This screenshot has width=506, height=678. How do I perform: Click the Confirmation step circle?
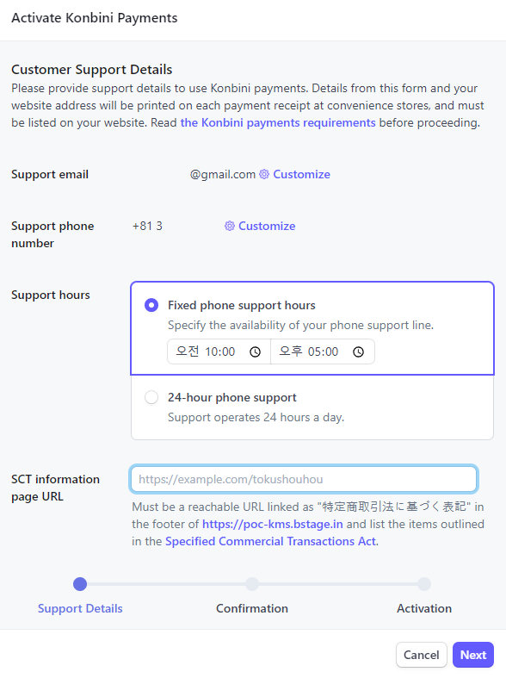coord(252,584)
